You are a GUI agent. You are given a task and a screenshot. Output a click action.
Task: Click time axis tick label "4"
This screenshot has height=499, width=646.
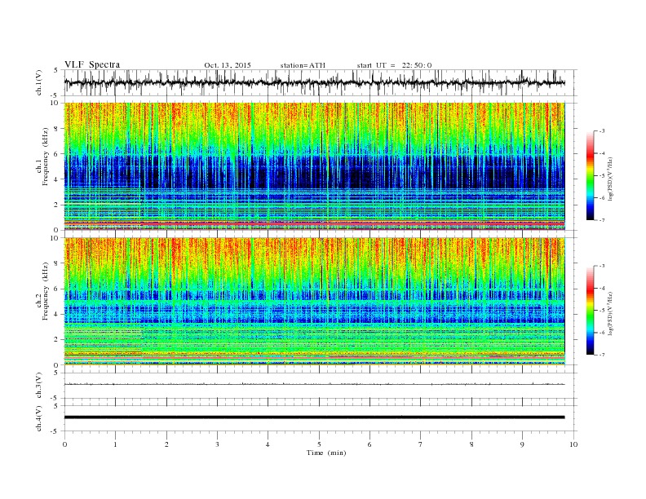click(268, 444)
